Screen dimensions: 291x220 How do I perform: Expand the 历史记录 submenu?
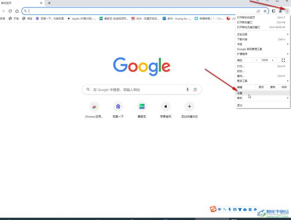click(263, 34)
